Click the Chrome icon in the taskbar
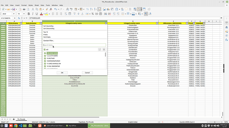This screenshot has width=229, height=128. click(16, 126)
